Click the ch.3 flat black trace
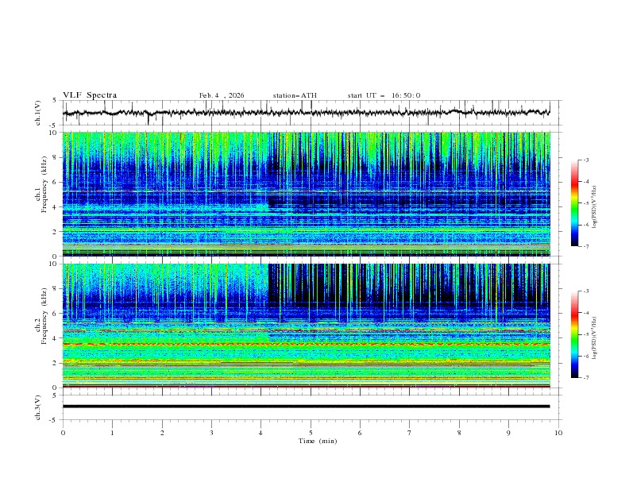The image size is (629, 486). pos(306,407)
